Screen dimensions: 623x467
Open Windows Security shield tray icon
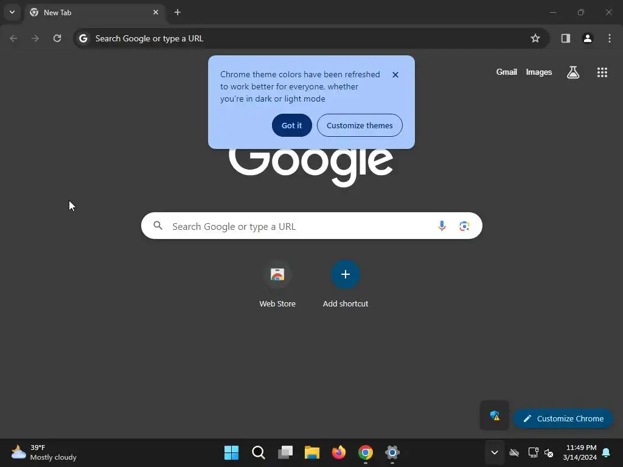coord(494,416)
